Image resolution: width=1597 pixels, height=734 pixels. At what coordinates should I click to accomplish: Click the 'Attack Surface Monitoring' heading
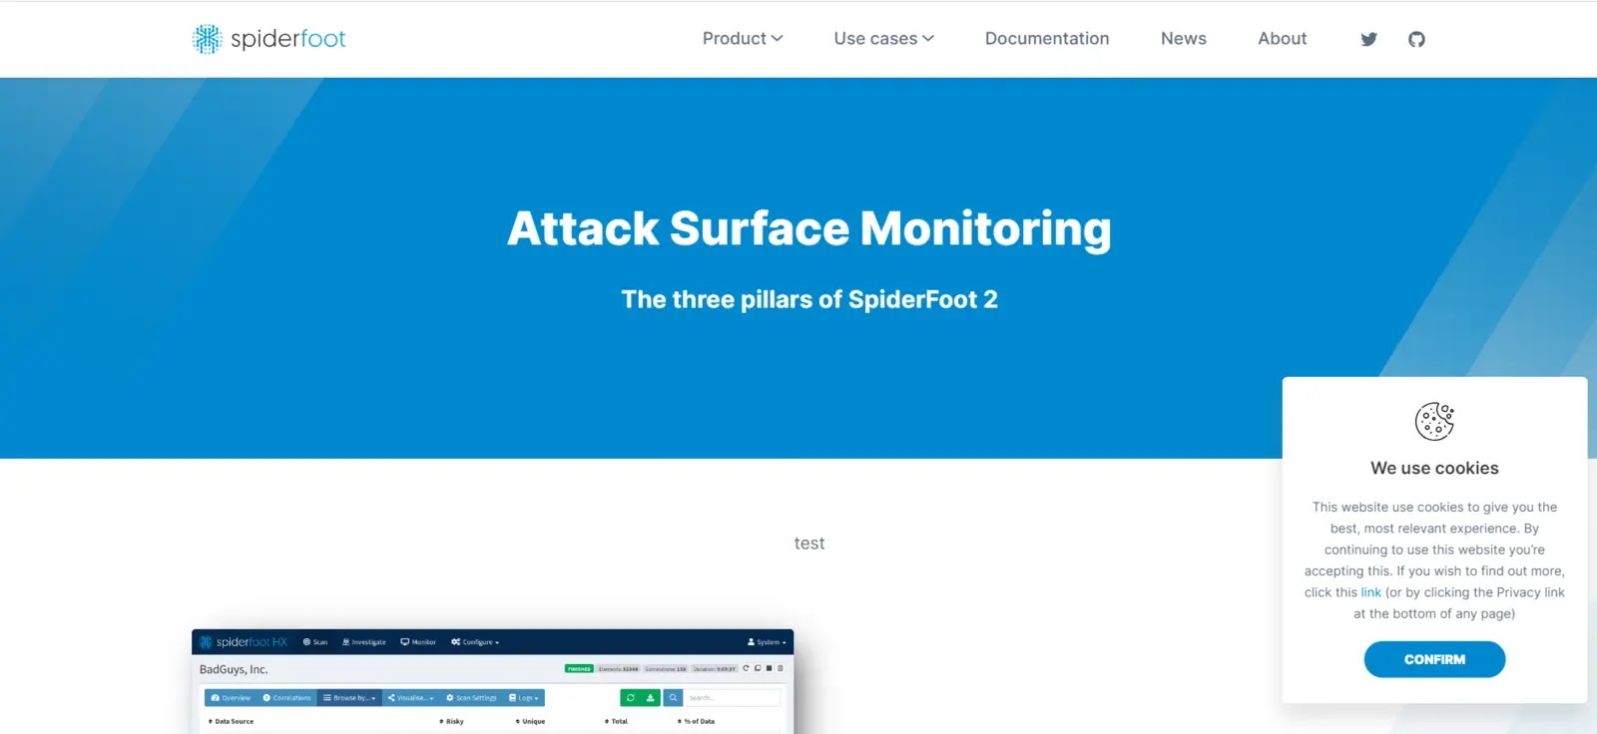tap(809, 228)
